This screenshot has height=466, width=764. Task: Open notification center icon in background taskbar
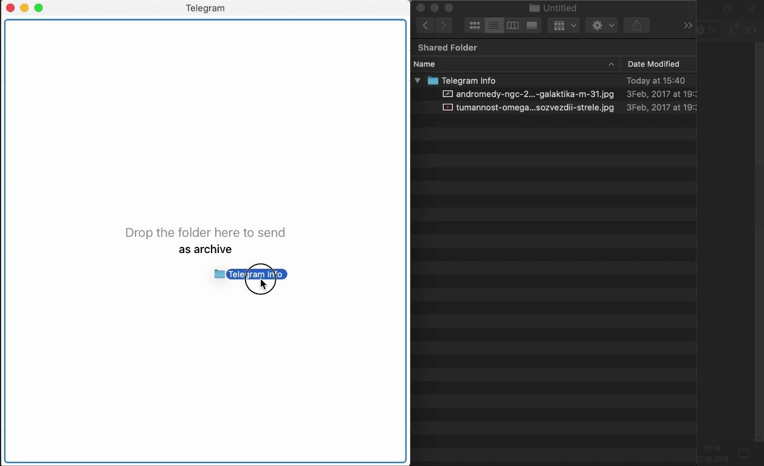click(x=743, y=453)
